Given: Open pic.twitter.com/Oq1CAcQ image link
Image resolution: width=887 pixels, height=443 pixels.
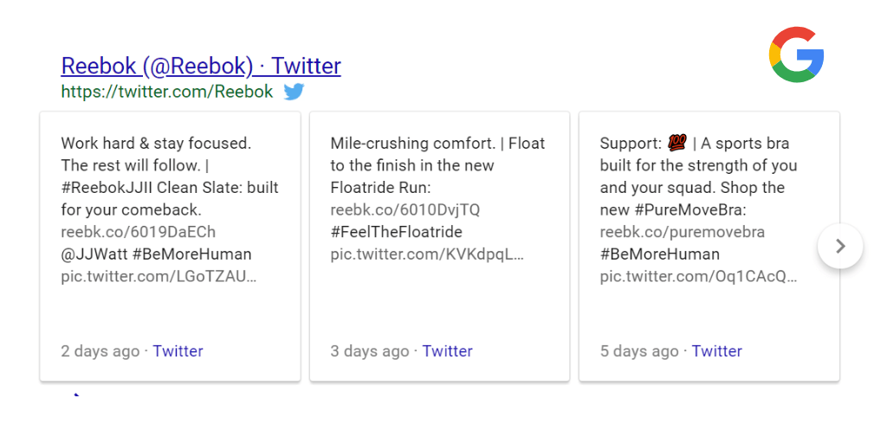Looking at the screenshot, I should [699, 277].
